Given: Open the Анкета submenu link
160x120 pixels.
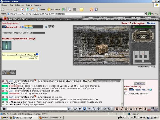Looking at the screenshot, I should click(x=153, y=19).
